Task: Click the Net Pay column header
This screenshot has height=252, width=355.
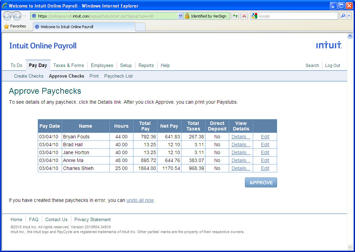Action: click(169, 126)
